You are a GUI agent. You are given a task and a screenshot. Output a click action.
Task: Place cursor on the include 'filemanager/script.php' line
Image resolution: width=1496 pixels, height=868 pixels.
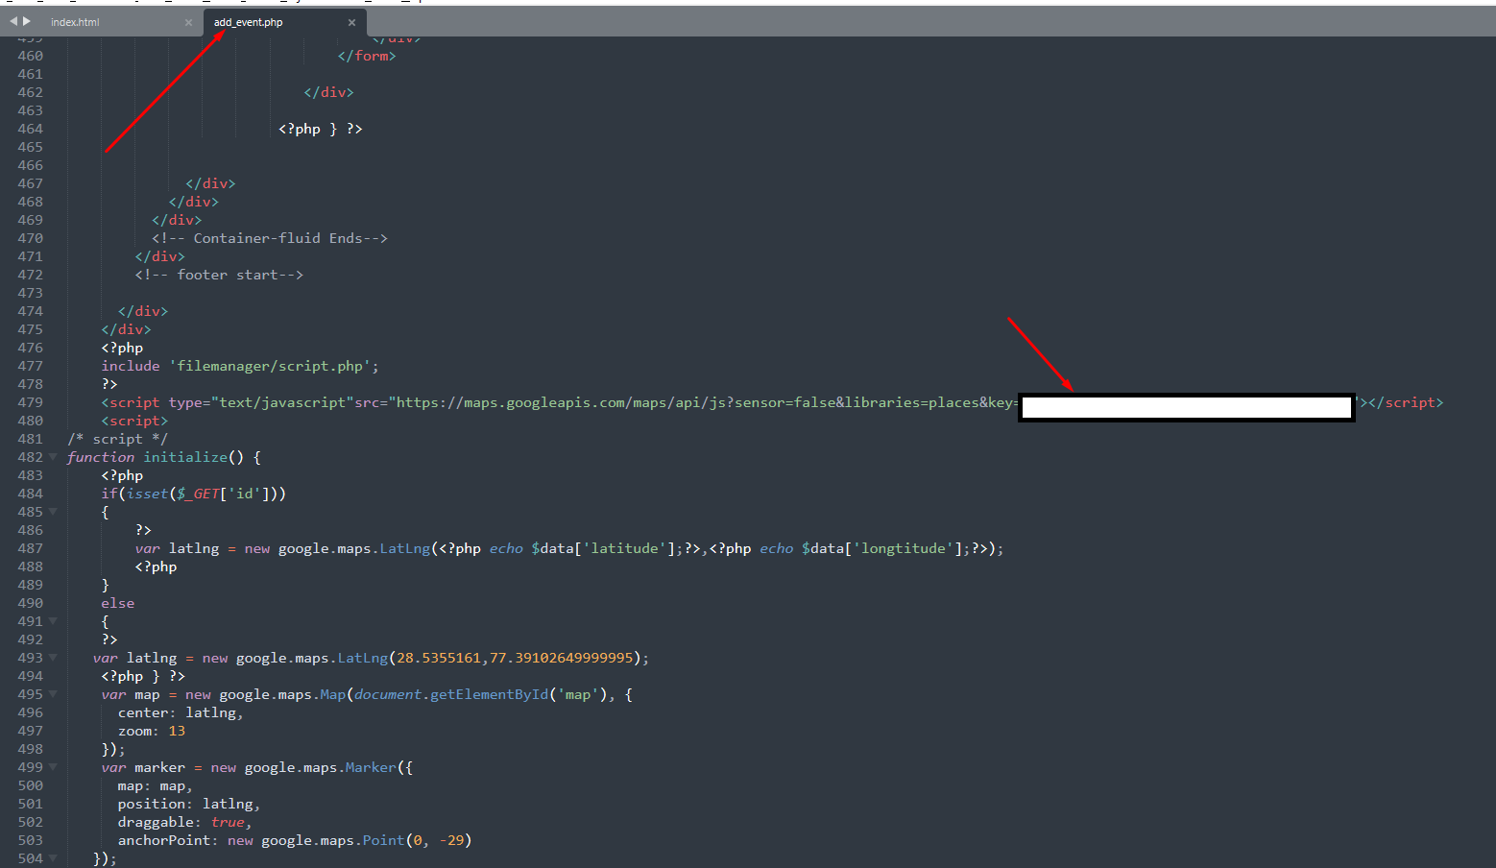240,366
